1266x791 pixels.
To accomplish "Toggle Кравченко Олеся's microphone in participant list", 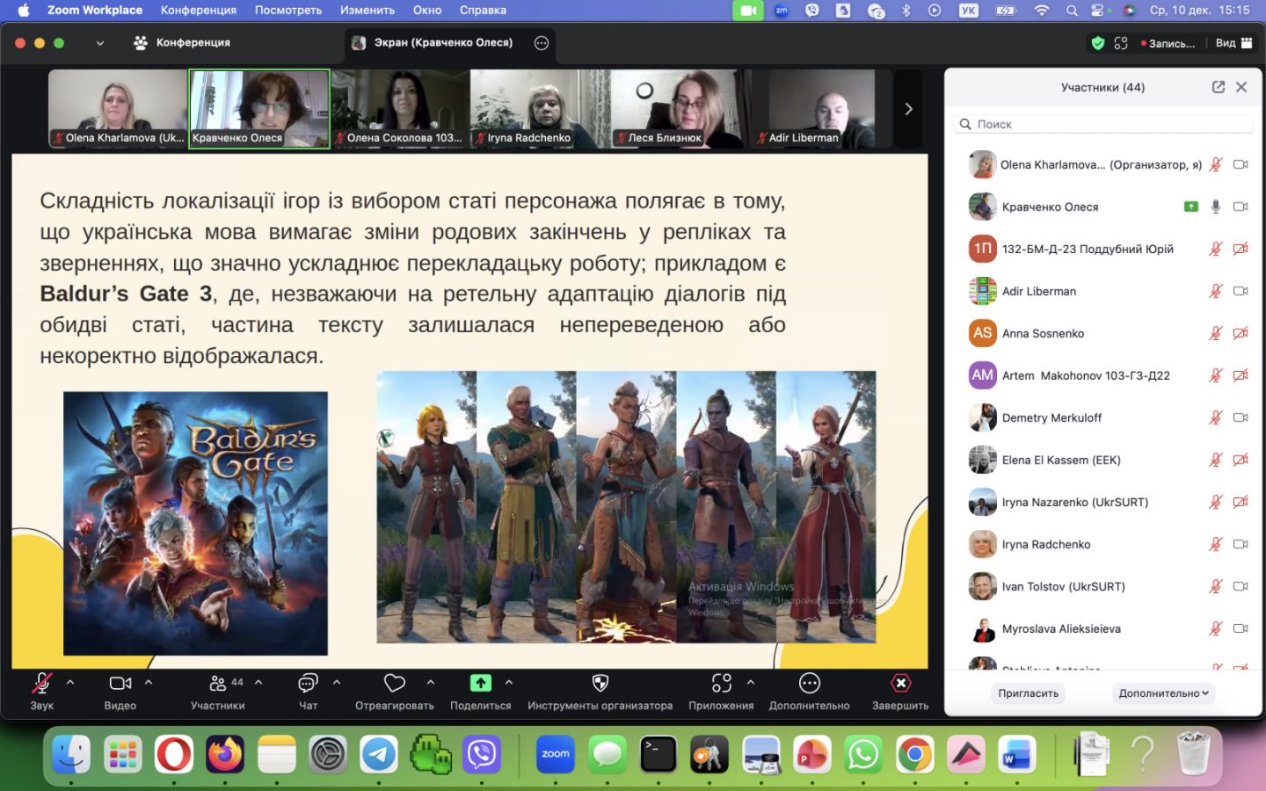I will coord(1215,207).
